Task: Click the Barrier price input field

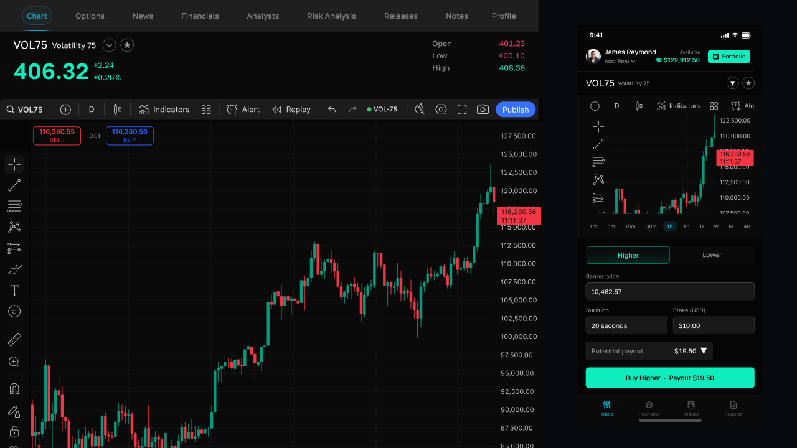Action: point(670,291)
